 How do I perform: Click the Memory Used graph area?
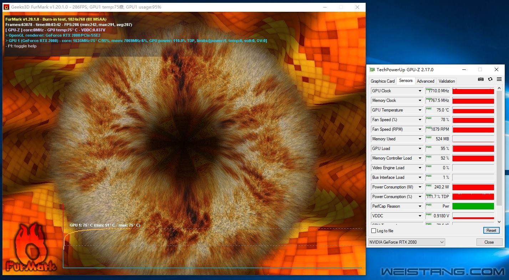coord(473,139)
